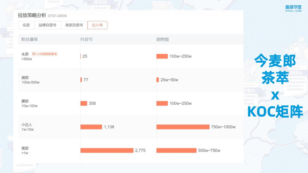
Task: Click the 茶萃 heading text
Action: click(275, 78)
